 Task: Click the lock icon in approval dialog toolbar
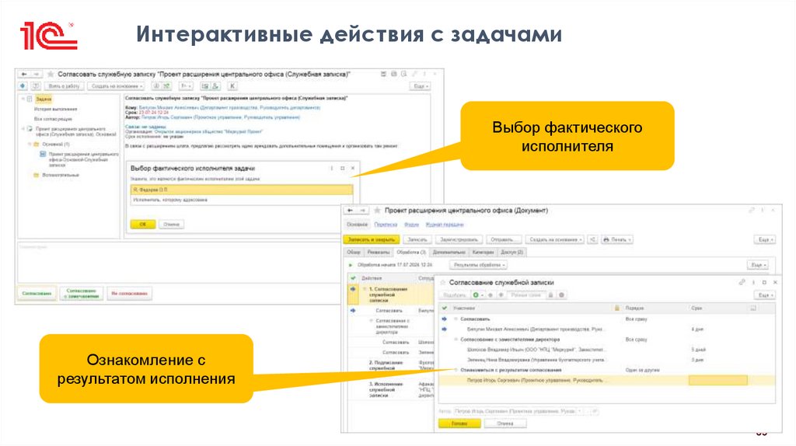[x=550, y=295]
